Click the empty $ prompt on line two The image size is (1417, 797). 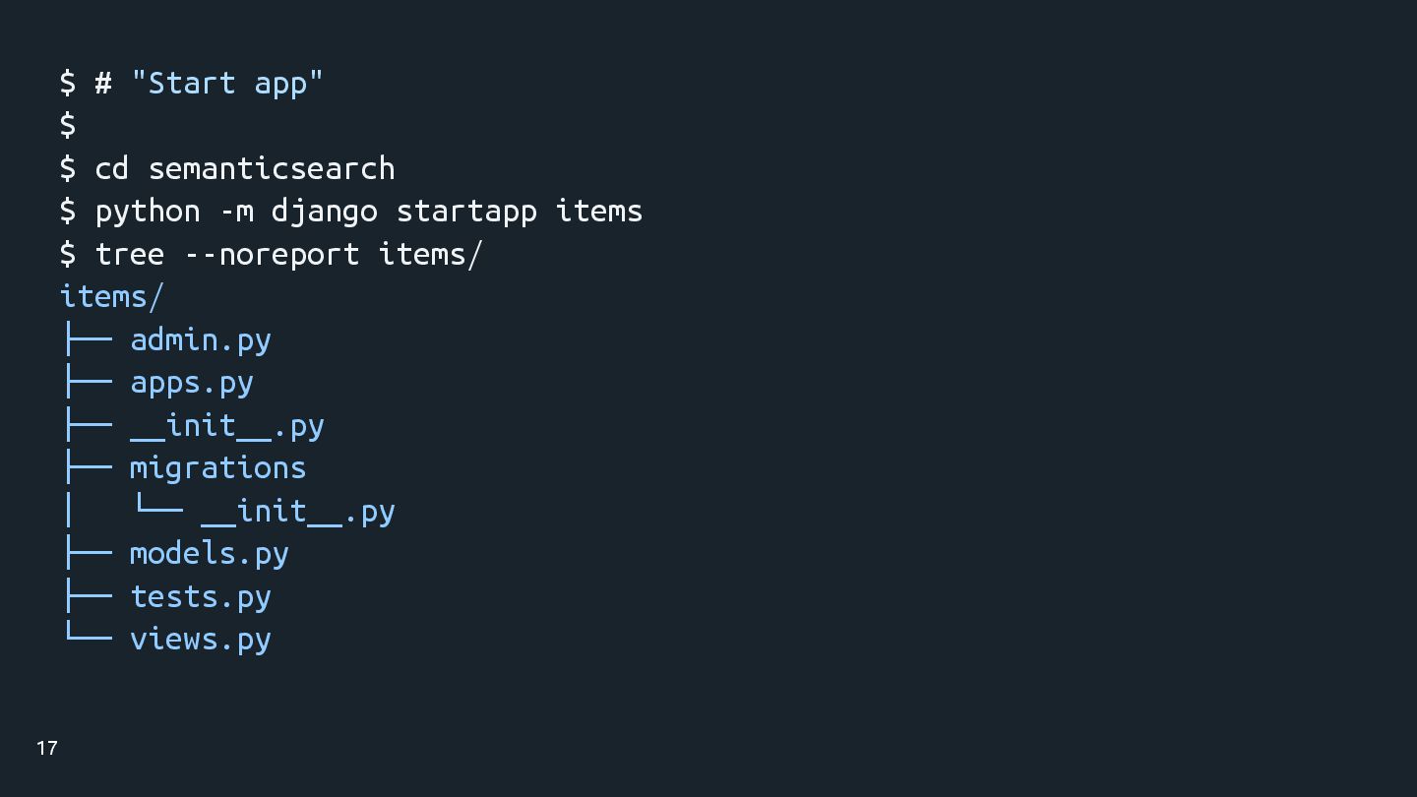(x=68, y=125)
